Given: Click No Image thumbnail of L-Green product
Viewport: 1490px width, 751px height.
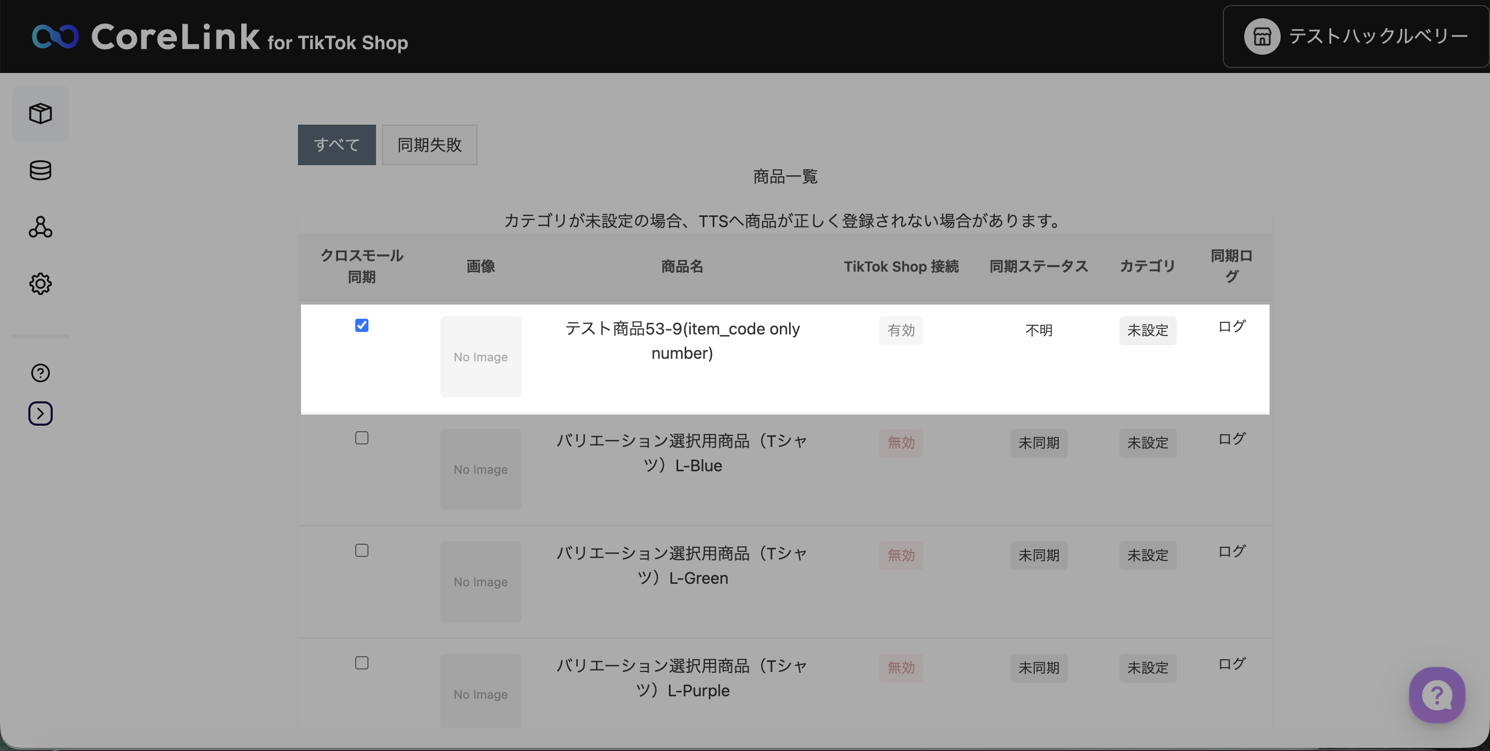Looking at the screenshot, I should coord(480,582).
